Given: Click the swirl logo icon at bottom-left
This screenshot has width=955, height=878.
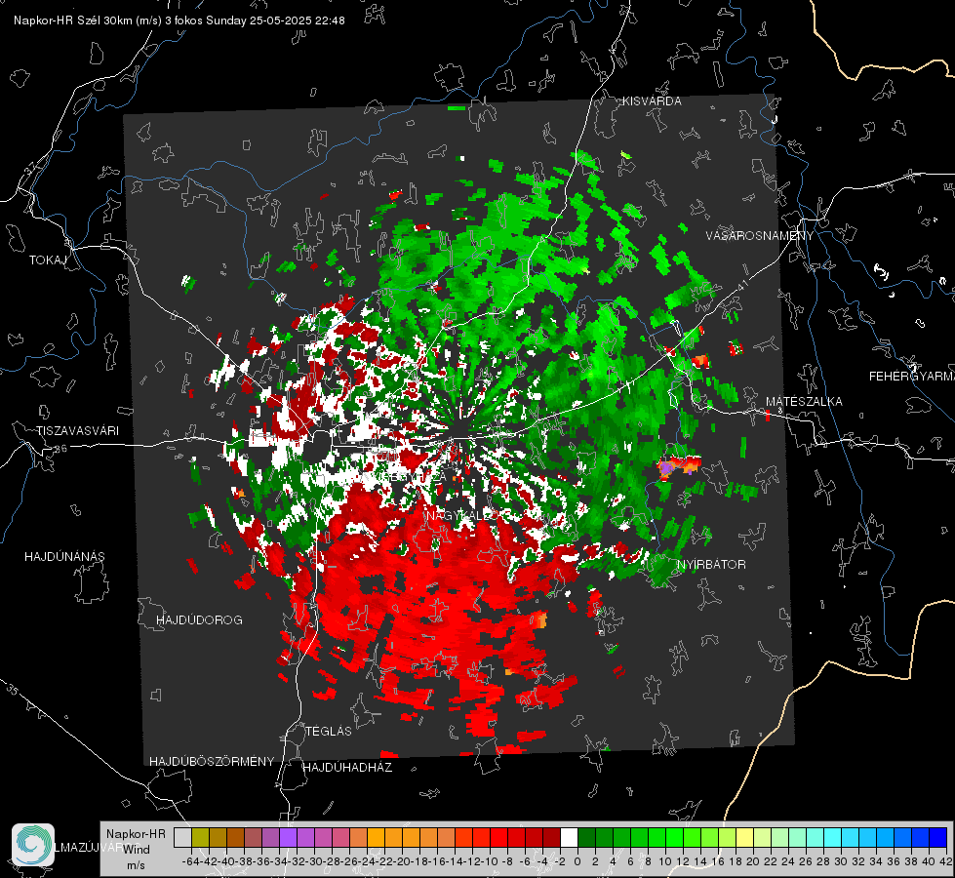Looking at the screenshot, I should (x=33, y=845).
